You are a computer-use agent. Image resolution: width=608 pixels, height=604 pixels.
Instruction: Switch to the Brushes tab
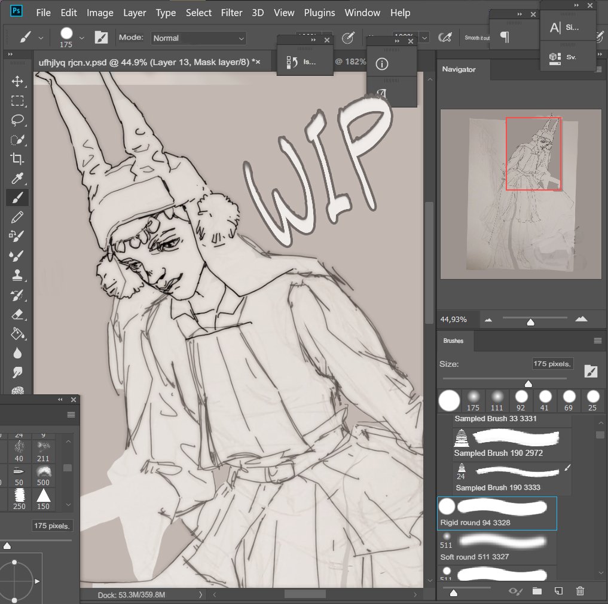pos(453,341)
